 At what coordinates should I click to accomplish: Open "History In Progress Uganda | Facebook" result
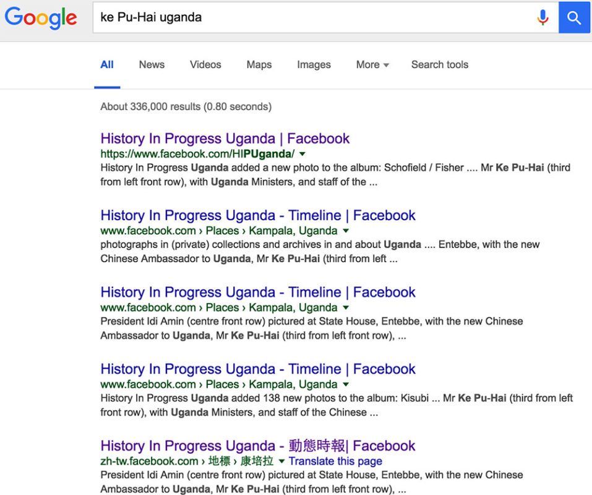tap(225, 139)
